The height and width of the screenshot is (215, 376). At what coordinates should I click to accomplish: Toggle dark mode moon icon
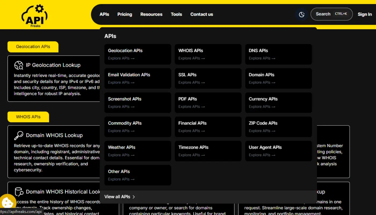coord(302,15)
